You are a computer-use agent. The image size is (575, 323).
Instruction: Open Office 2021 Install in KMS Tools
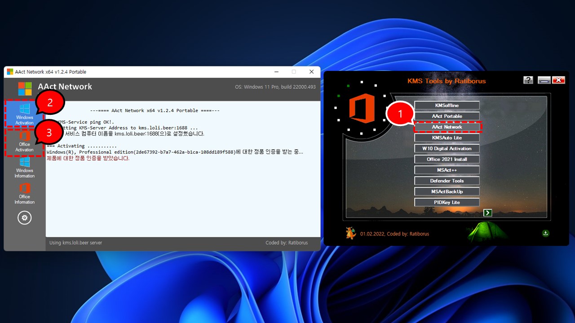pyautogui.click(x=447, y=159)
